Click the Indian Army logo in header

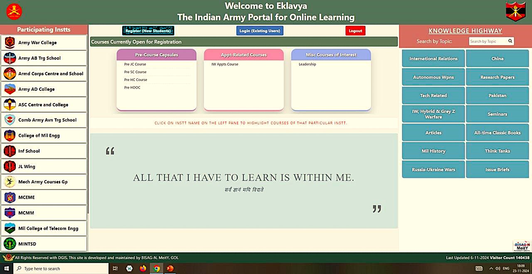click(15, 12)
